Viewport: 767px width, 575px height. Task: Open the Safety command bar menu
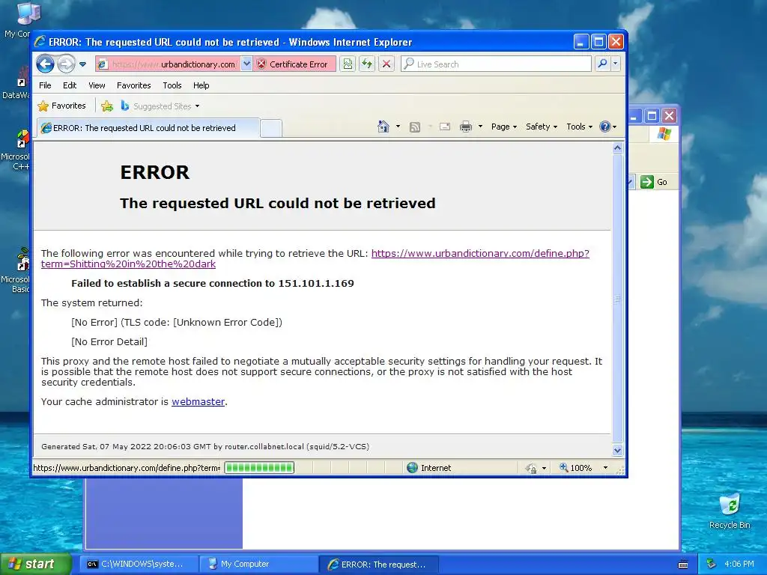click(542, 127)
